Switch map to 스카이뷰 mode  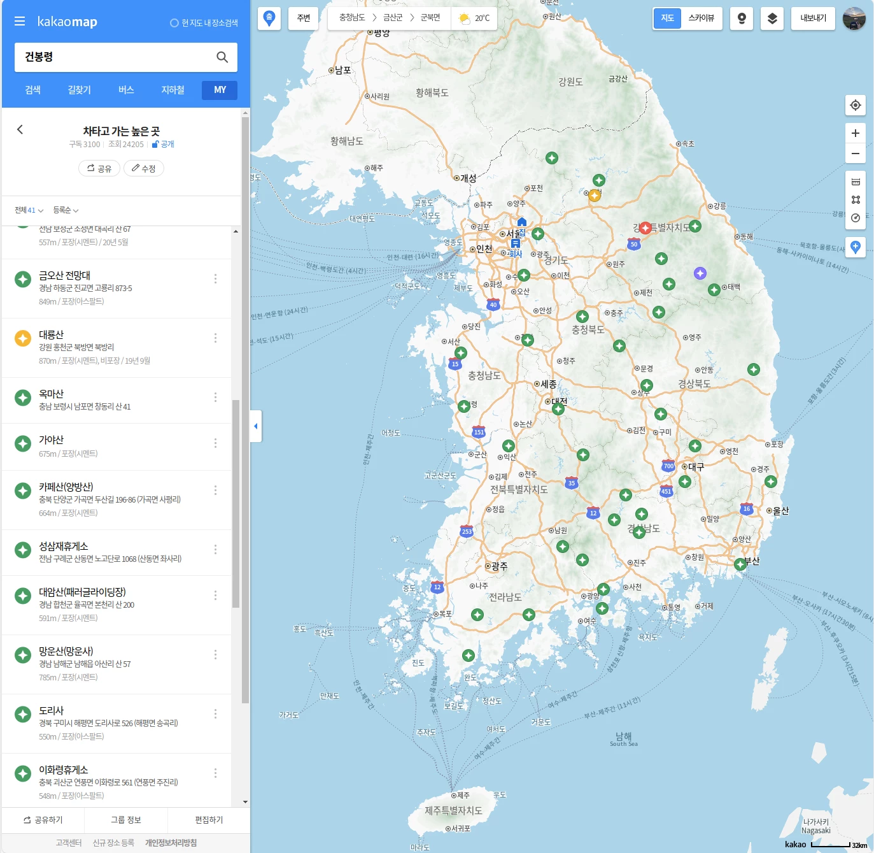pos(701,18)
